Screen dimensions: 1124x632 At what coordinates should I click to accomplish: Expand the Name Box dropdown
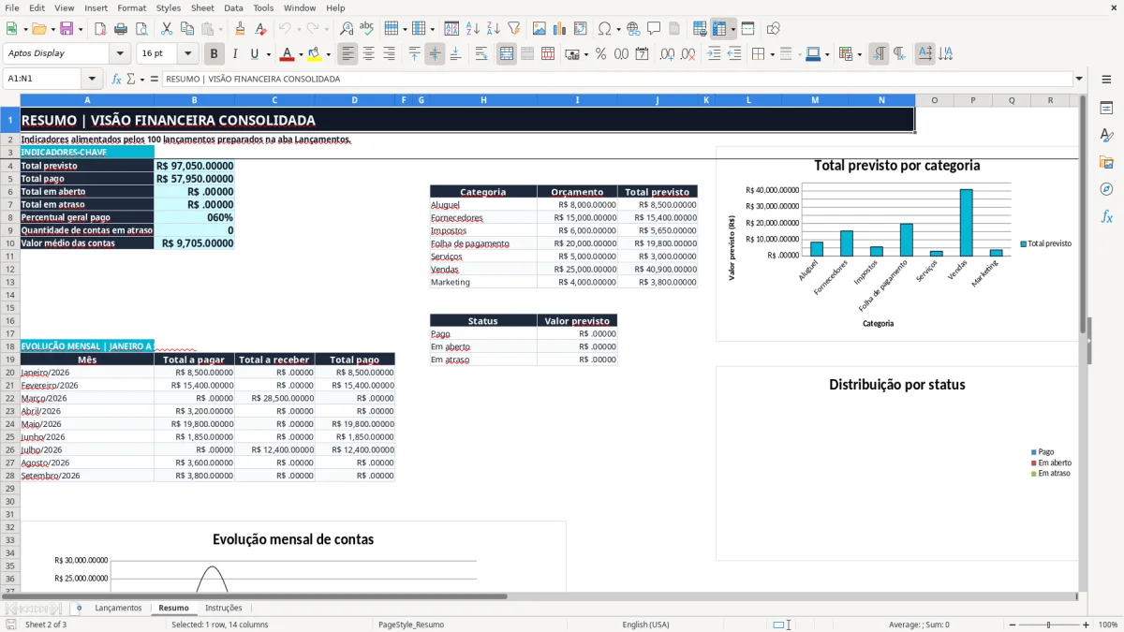92,80
